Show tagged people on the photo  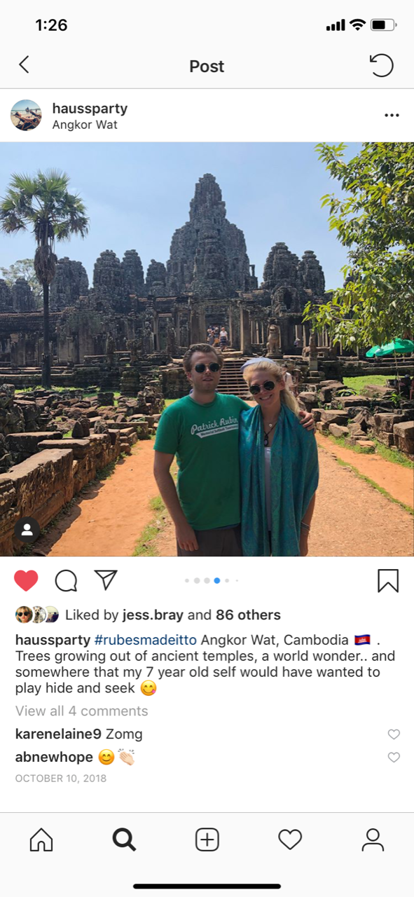[x=27, y=530]
